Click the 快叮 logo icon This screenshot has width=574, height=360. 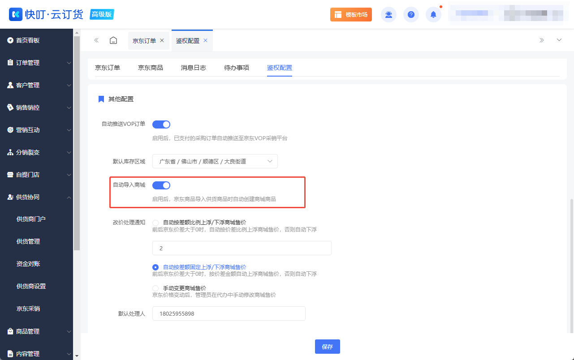(x=16, y=14)
